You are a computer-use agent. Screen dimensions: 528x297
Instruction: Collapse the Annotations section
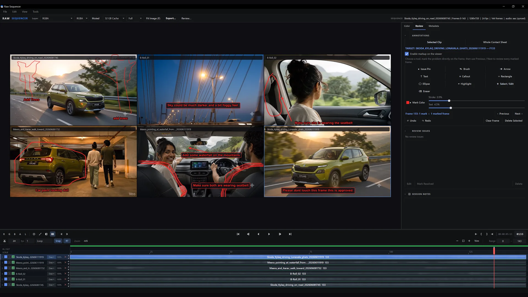pyautogui.click(x=405, y=35)
